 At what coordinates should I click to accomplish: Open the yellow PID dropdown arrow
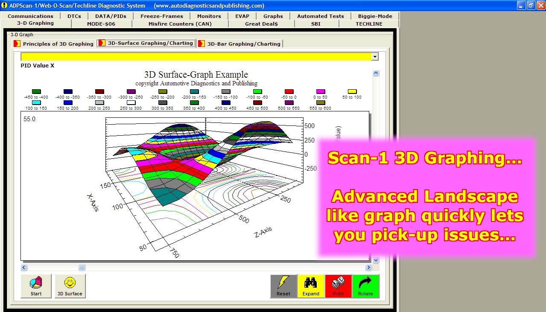(375, 57)
